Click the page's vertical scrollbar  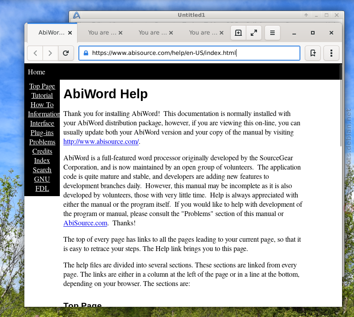pos(341,106)
